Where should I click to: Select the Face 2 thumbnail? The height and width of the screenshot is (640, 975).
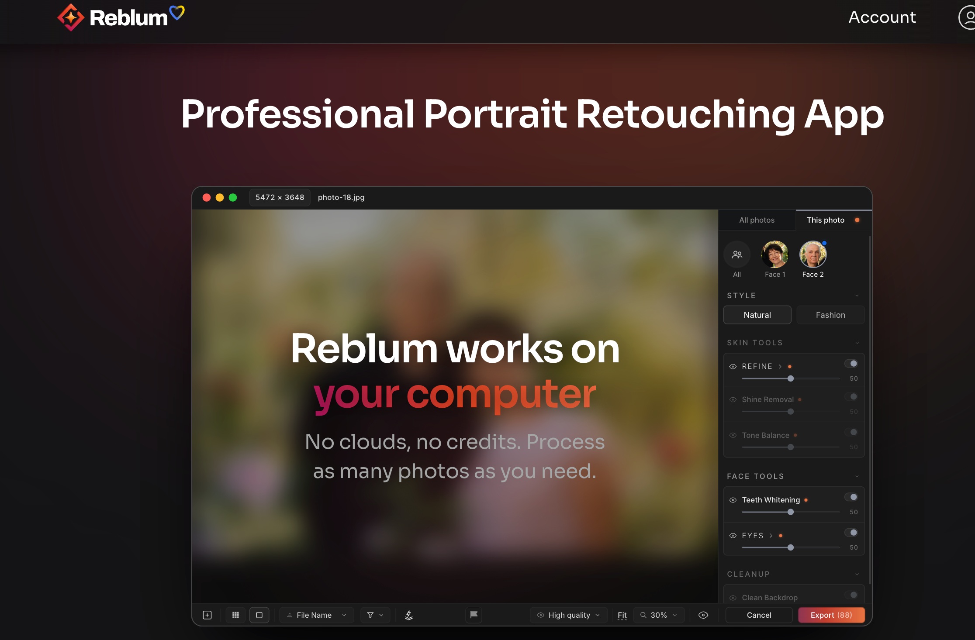coord(813,255)
